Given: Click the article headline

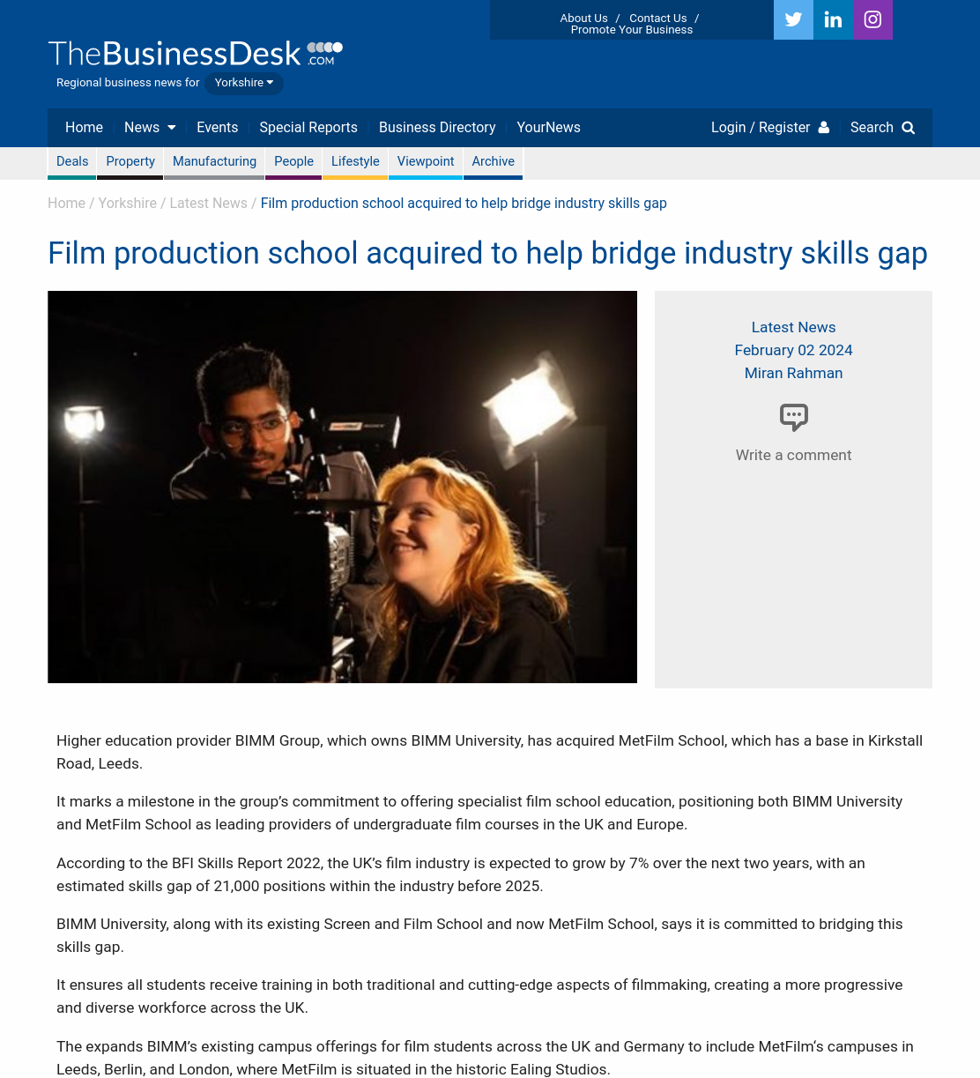Looking at the screenshot, I should pos(487,254).
